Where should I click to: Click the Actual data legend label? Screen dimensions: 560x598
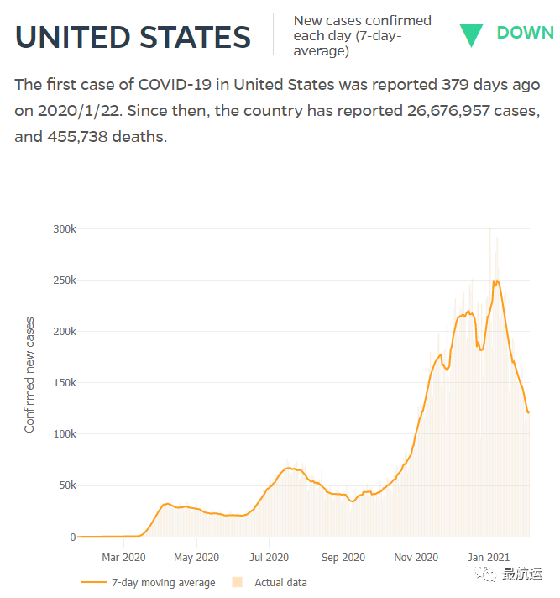click(280, 582)
